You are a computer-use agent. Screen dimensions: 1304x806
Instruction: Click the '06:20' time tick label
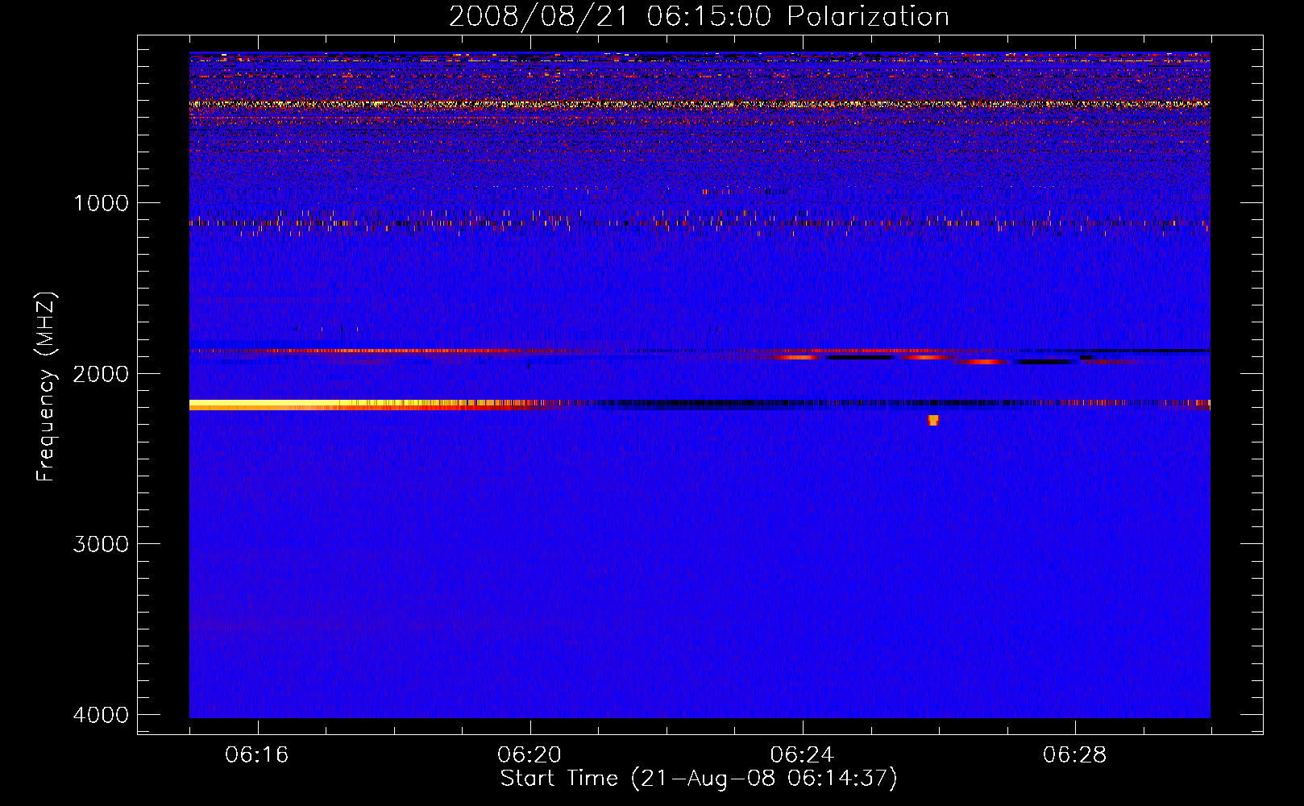[x=529, y=755]
